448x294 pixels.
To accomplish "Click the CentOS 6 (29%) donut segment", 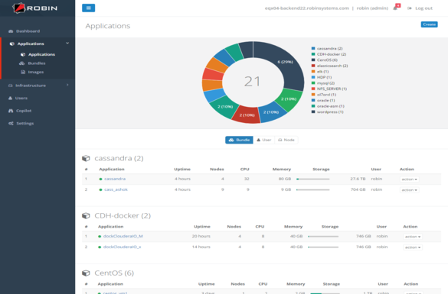I will coord(286,62).
